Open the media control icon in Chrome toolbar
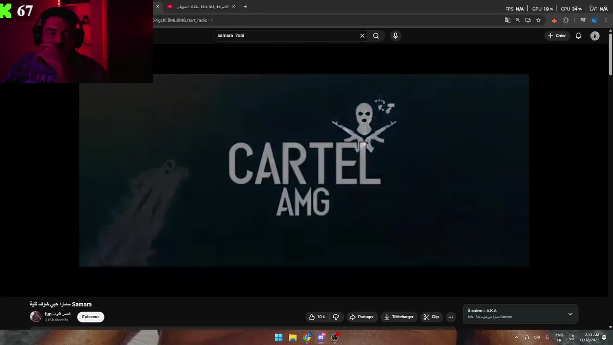 pos(583,20)
